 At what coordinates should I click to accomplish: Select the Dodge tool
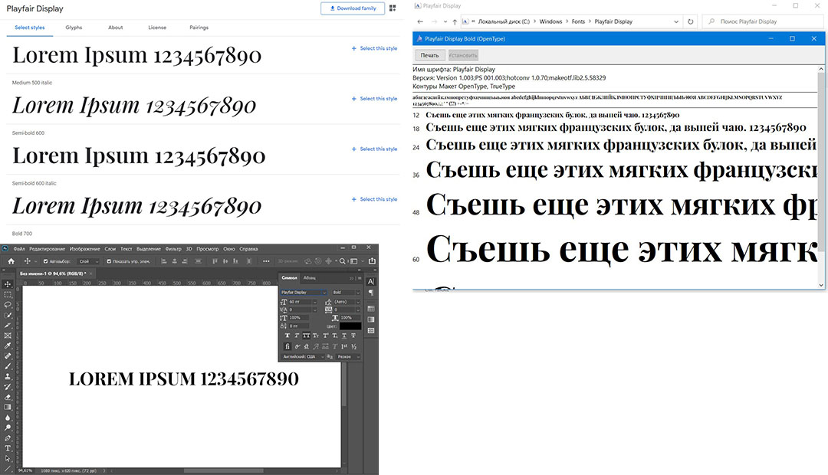pyautogui.click(x=8, y=427)
